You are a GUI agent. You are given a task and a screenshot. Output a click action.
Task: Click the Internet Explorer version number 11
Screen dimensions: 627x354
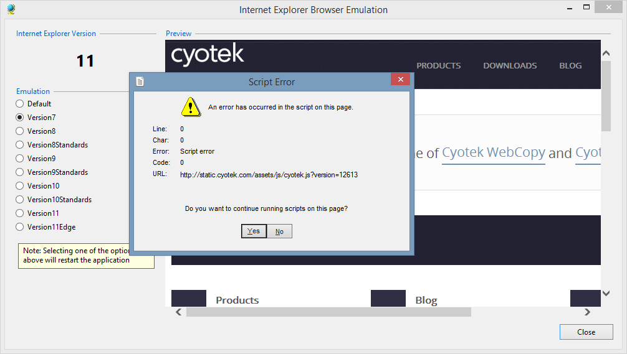click(85, 61)
